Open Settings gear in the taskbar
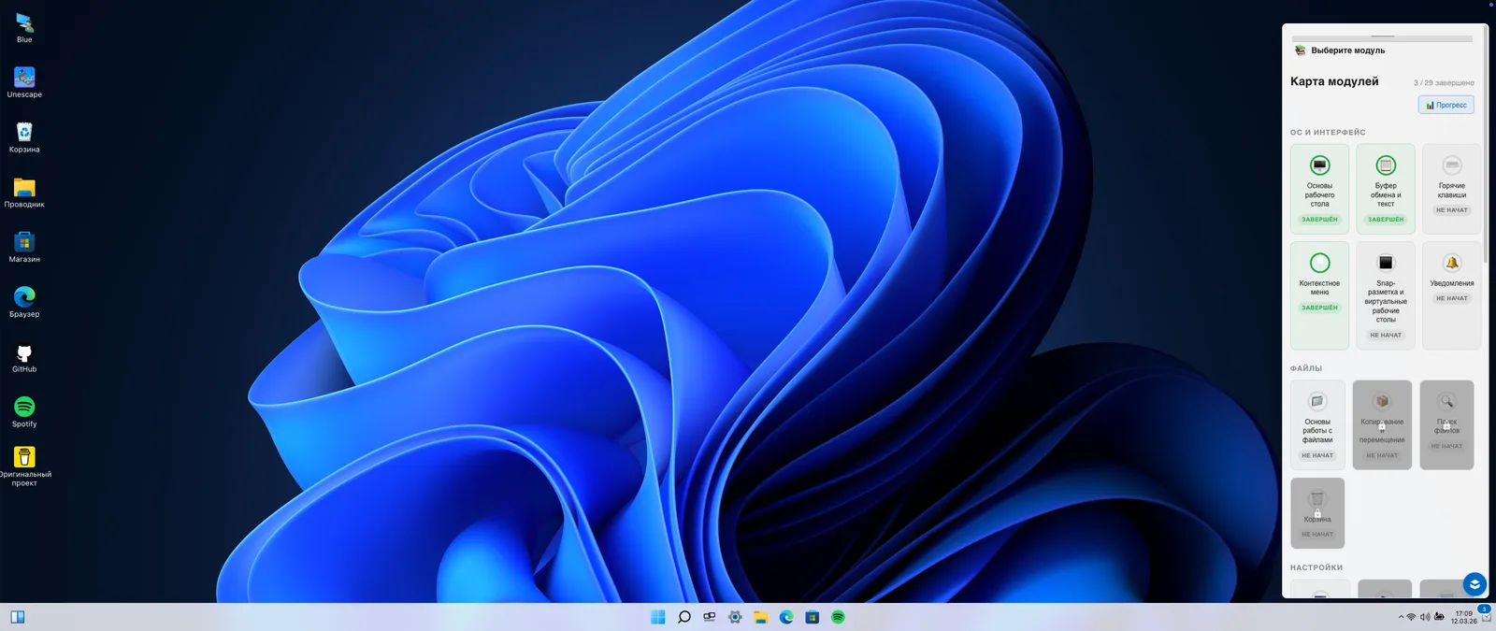The image size is (1496, 631). pyautogui.click(x=735, y=617)
